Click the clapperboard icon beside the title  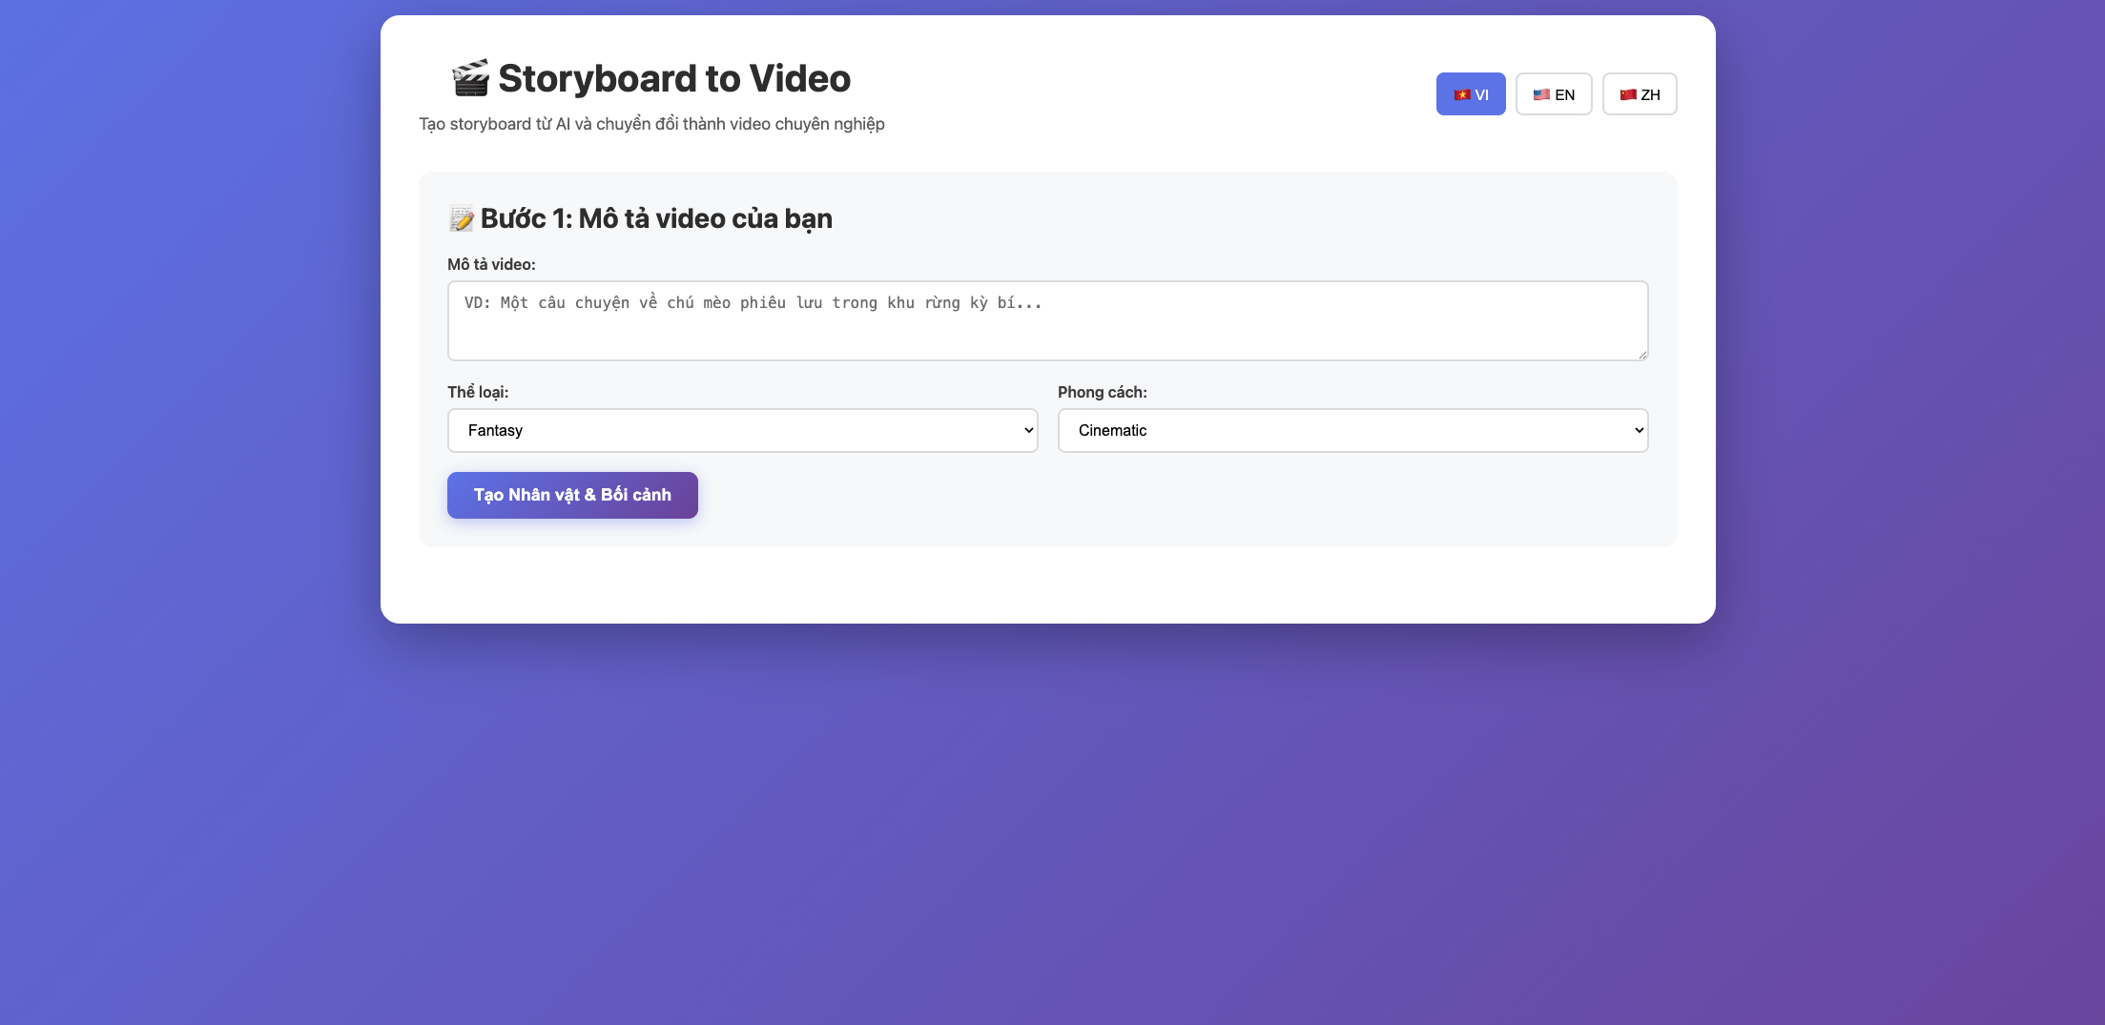pos(470,78)
